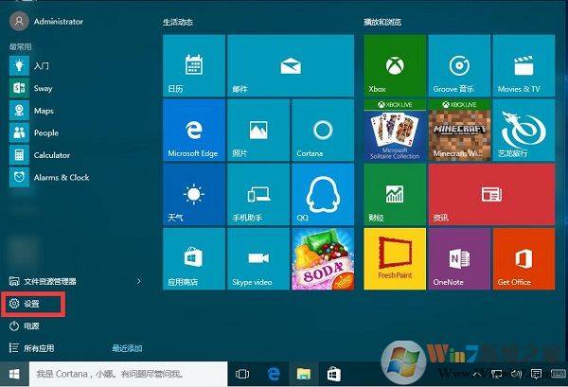Open the 电源 (Power) menu
568x387 pixels.
coord(24,325)
